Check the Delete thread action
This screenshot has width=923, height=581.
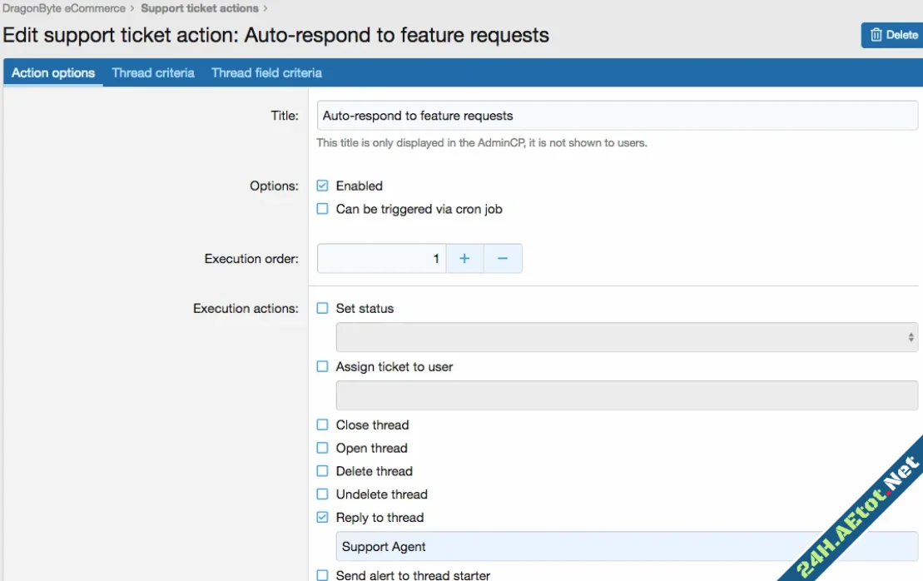click(323, 471)
